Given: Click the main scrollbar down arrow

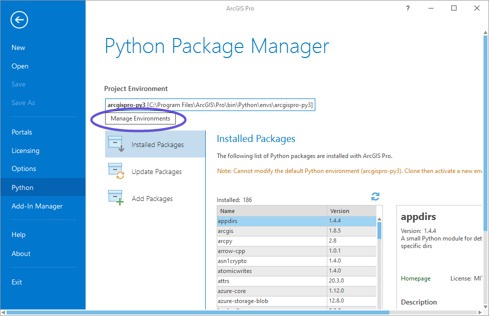Looking at the screenshot, I should click(x=485, y=306).
